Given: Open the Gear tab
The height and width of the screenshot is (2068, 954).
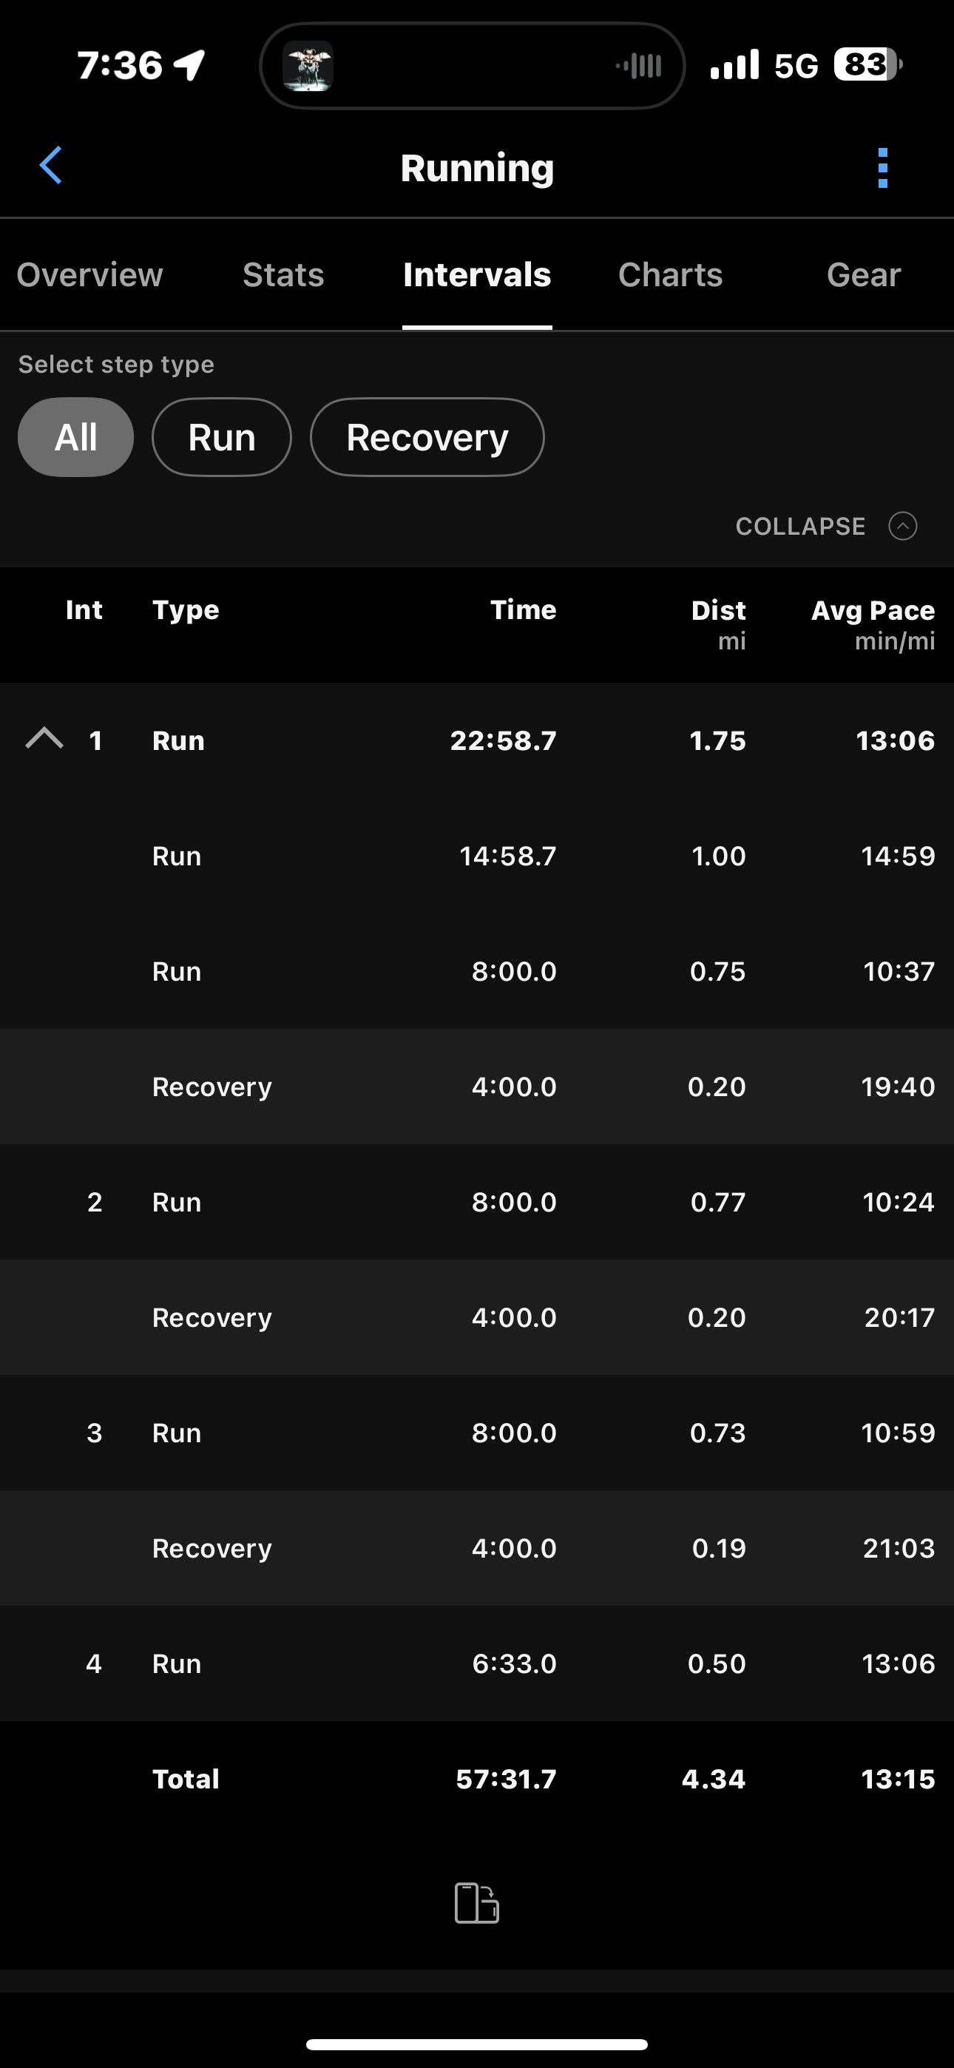Looking at the screenshot, I should click(x=863, y=275).
